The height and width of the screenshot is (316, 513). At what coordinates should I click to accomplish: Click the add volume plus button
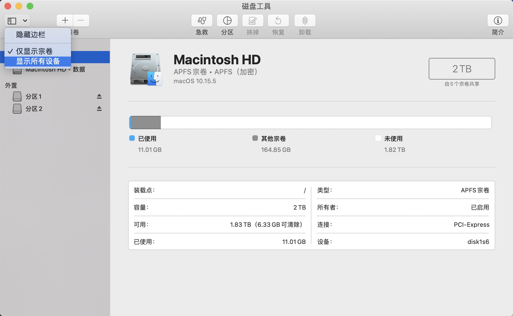[x=65, y=21]
